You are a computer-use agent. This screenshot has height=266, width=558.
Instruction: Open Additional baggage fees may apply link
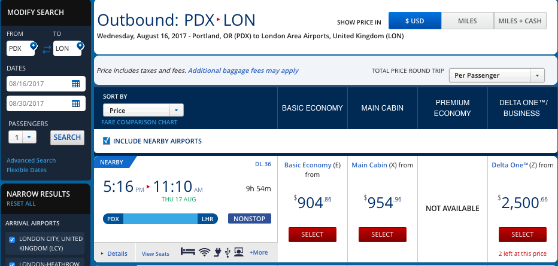point(243,71)
